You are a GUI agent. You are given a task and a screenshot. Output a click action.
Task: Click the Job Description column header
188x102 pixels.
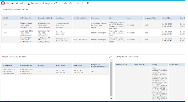point(81,18)
